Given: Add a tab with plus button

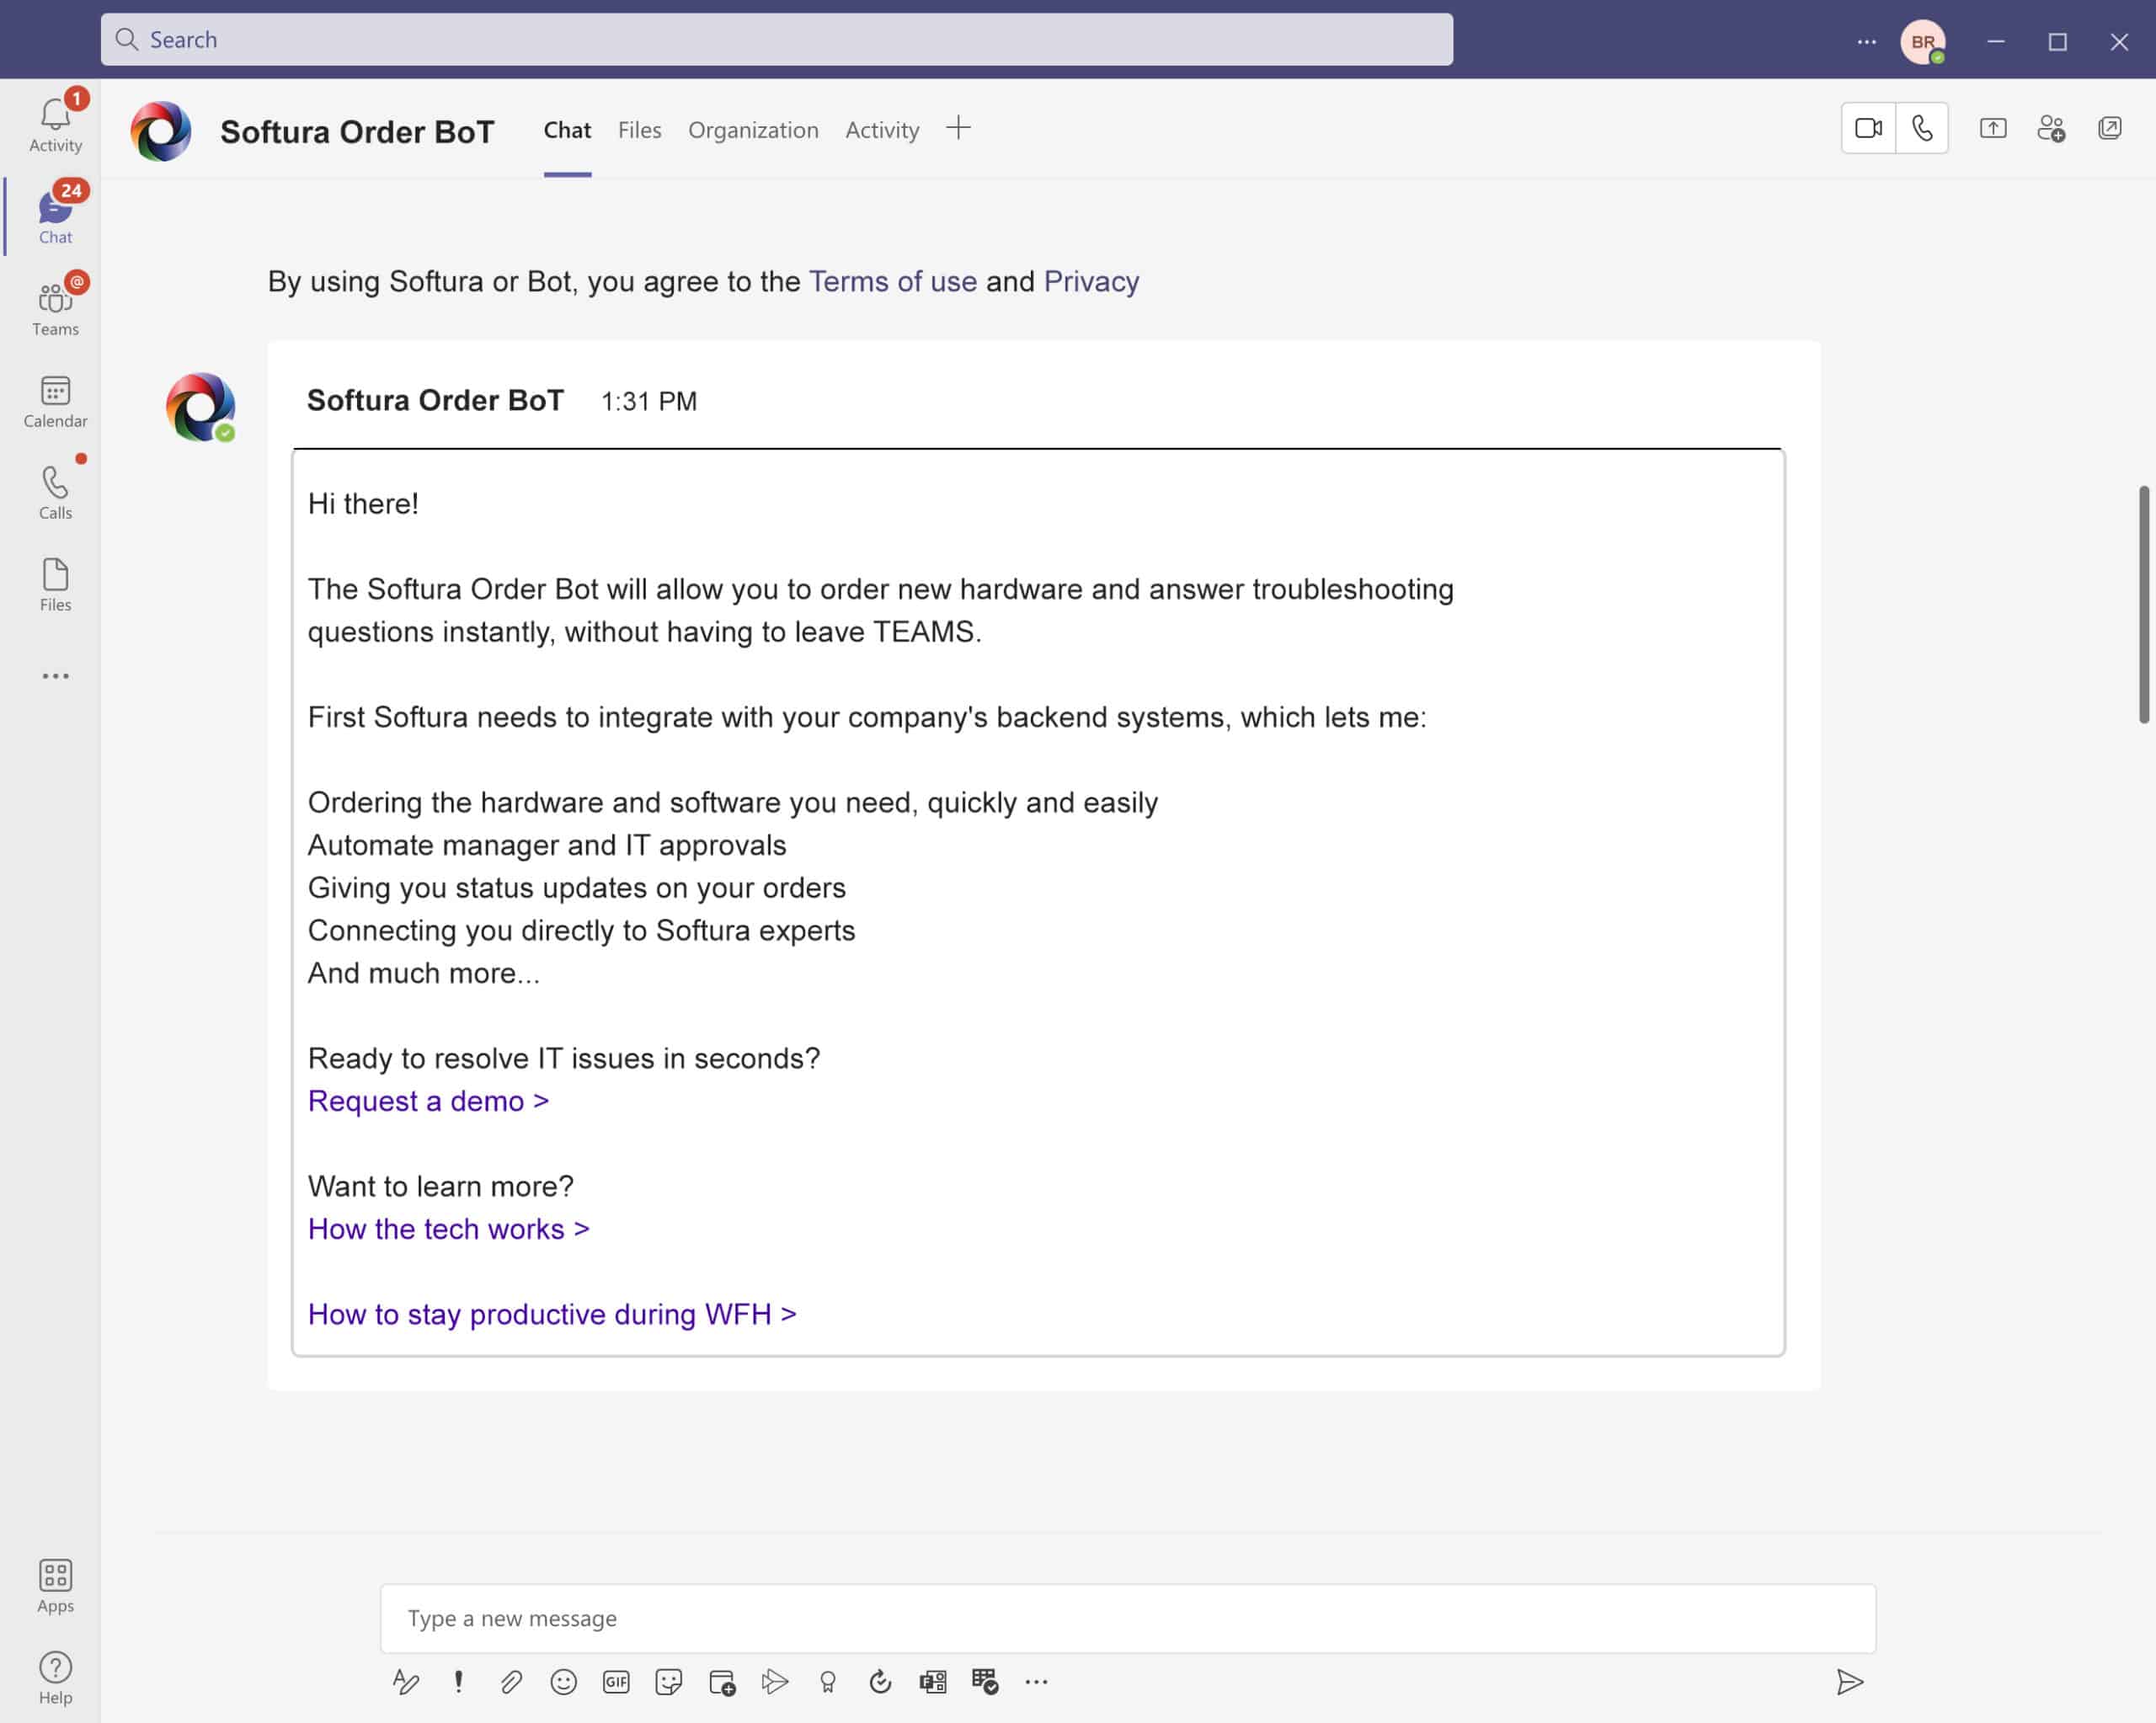Looking at the screenshot, I should tap(957, 128).
